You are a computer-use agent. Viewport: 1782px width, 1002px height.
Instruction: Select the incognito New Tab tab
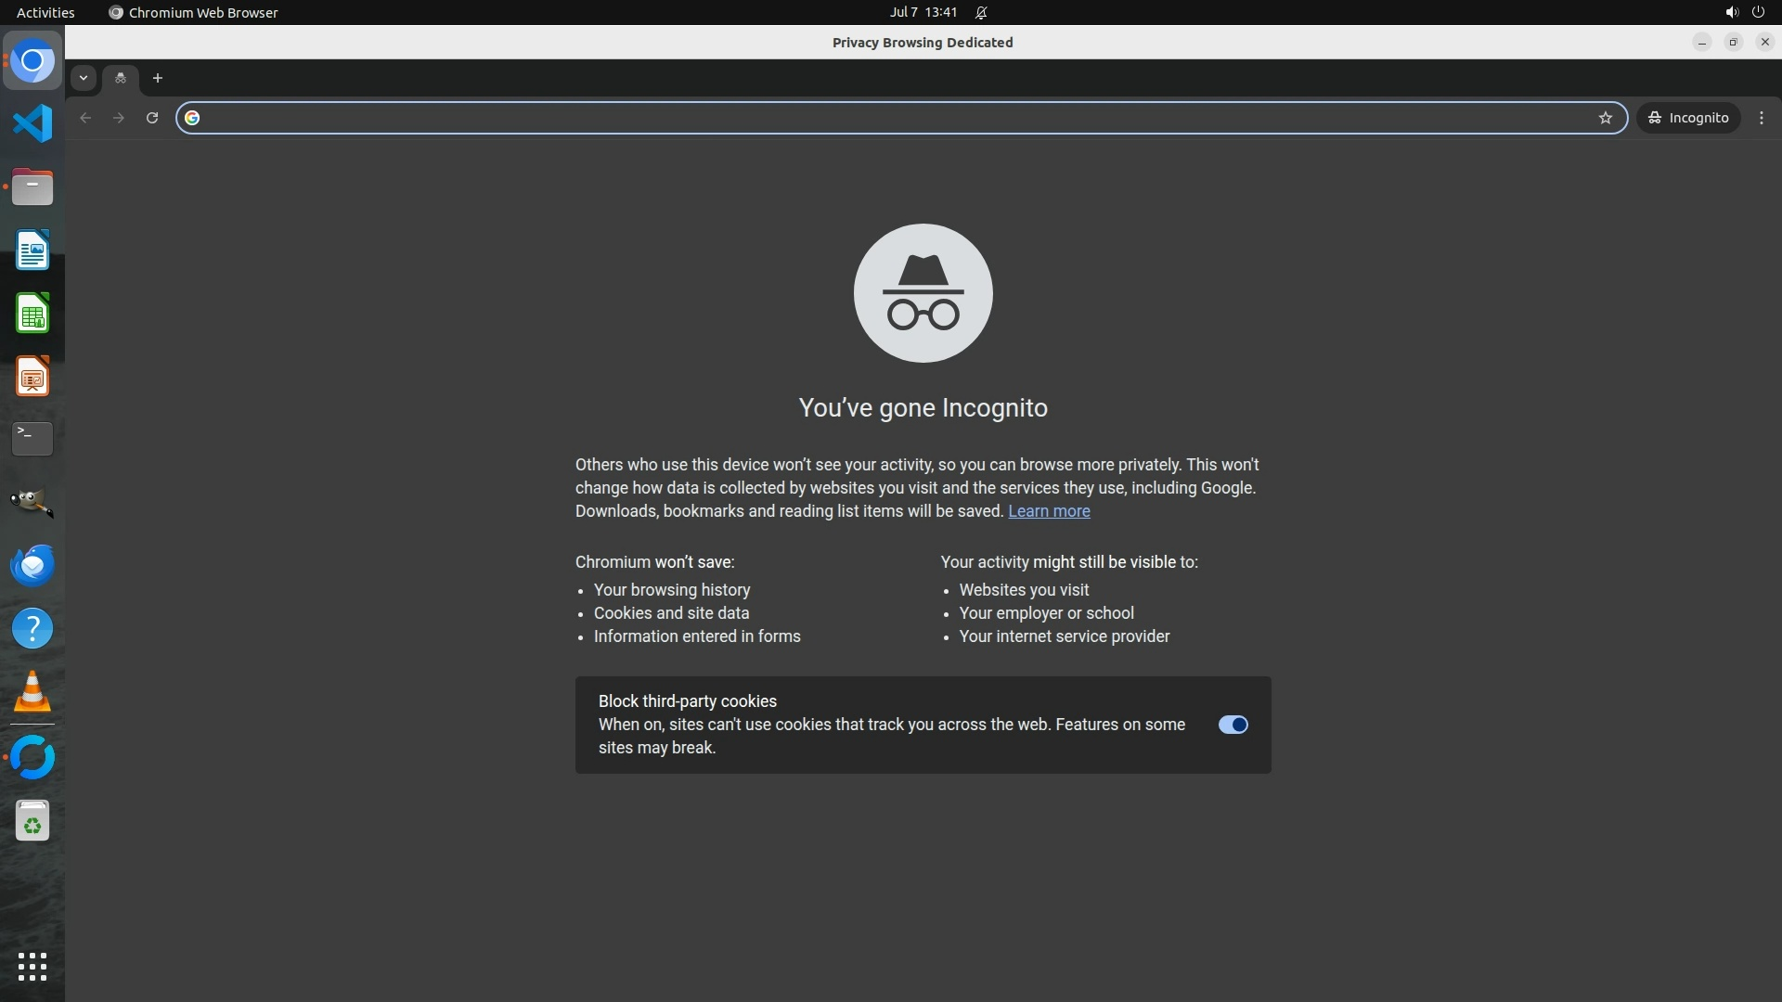pyautogui.click(x=121, y=78)
